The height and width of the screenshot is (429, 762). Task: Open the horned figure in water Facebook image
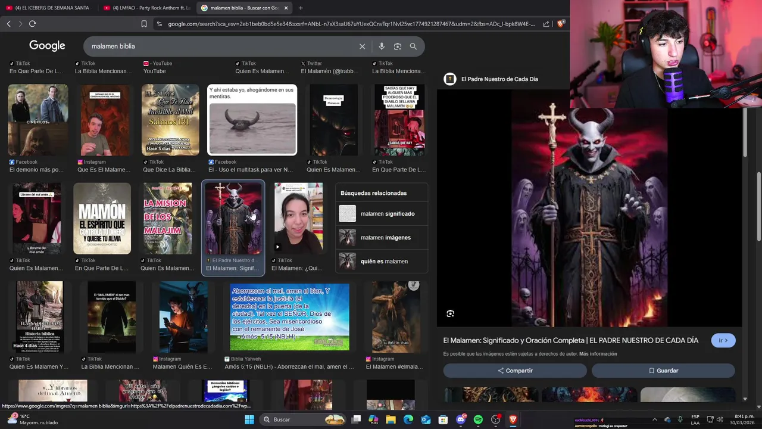pyautogui.click(x=252, y=120)
